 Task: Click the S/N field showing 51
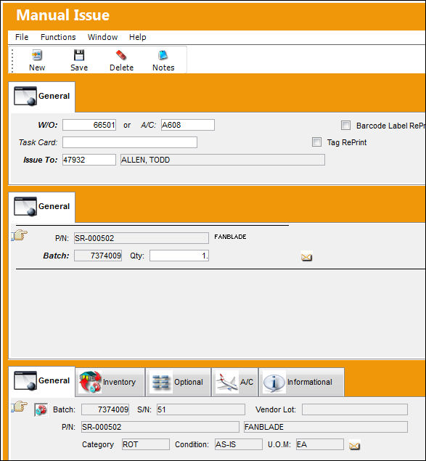pyautogui.click(x=201, y=409)
